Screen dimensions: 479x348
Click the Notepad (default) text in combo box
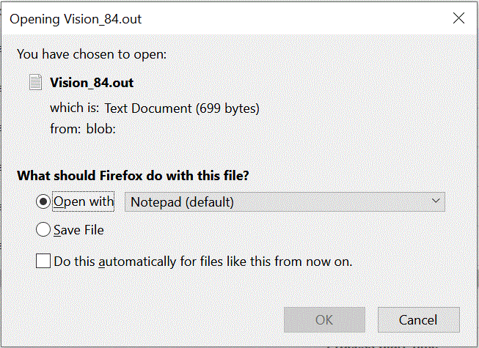[182, 201]
